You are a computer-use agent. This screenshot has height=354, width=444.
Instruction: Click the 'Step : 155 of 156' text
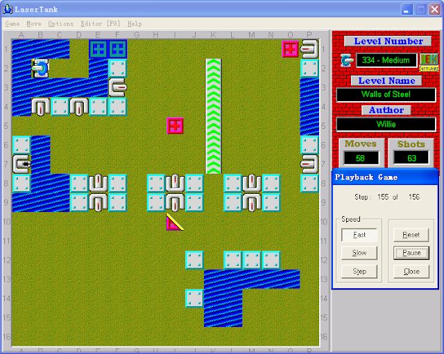pyautogui.click(x=387, y=197)
